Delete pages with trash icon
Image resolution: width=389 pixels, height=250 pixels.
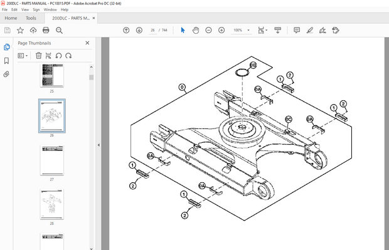click(x=38, y=56)
